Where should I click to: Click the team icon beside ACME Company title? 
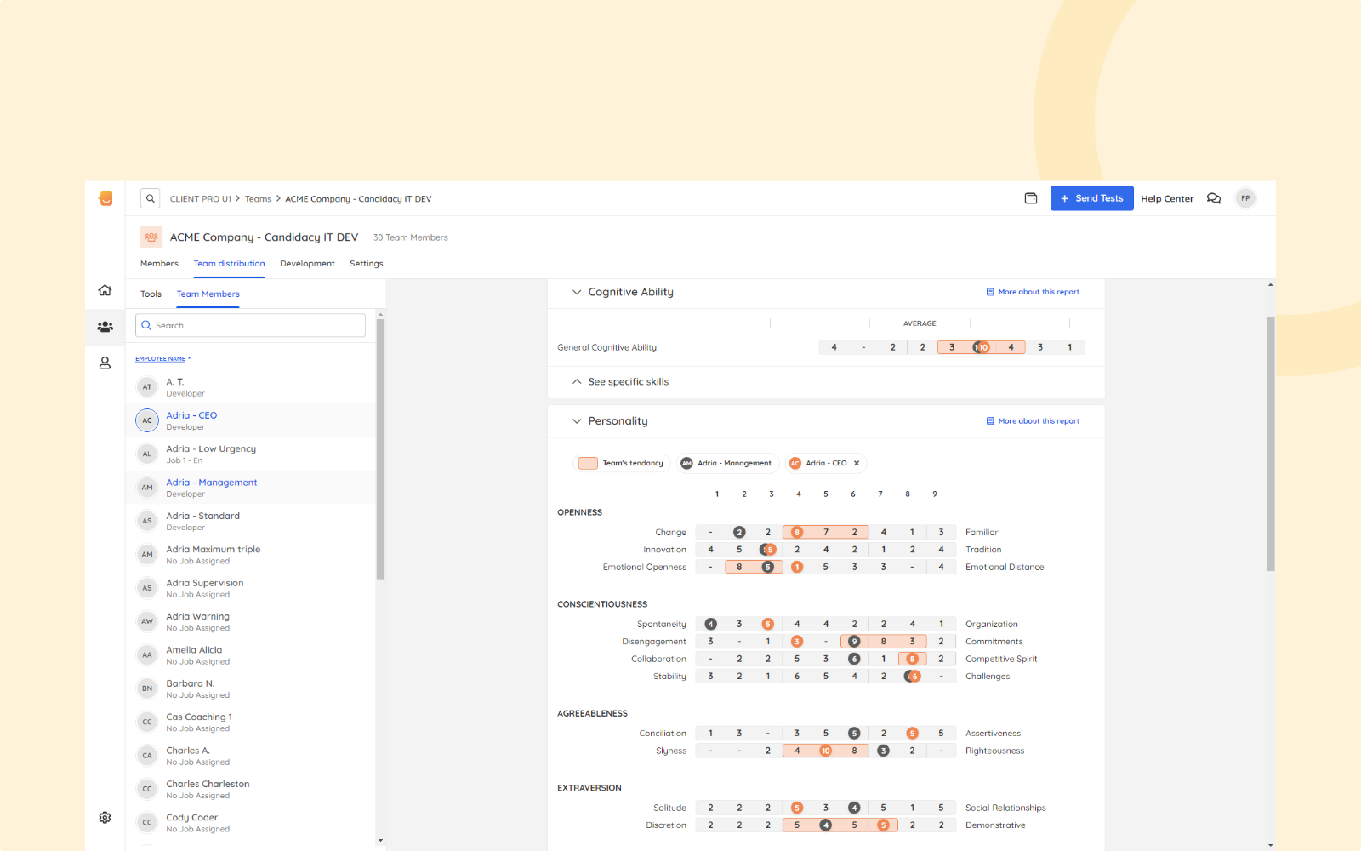pos(151,237)
